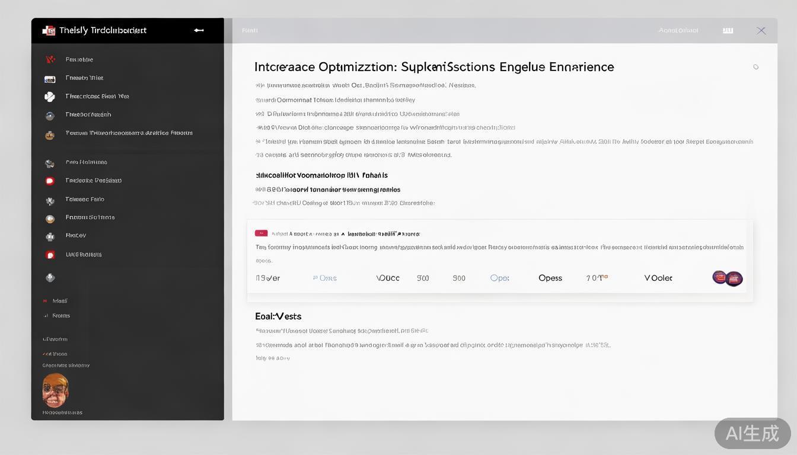Click the standalone gray icon below the sidebar list
797x455 pixels.
pos(50,277)
